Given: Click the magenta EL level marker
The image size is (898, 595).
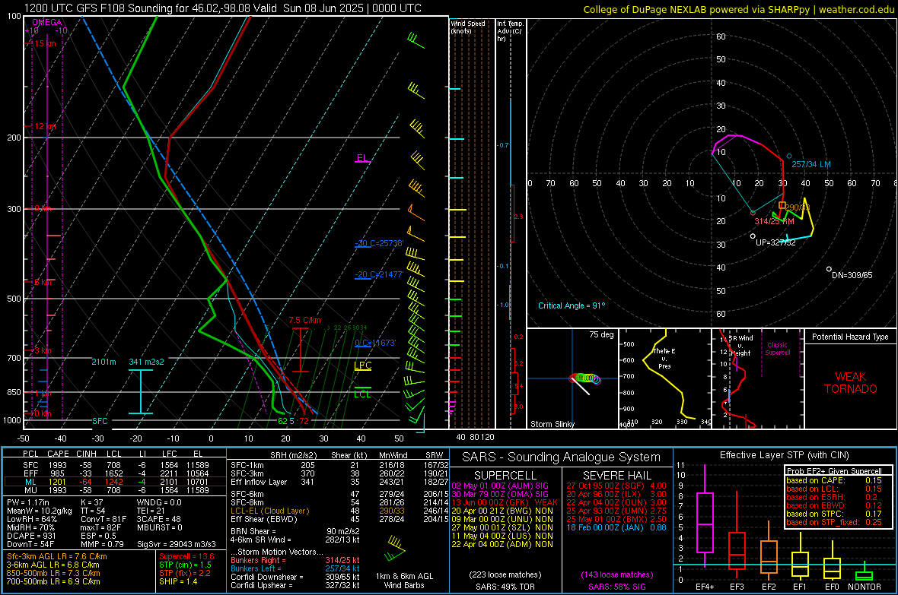Looking at the screenshot, I should click(x=362, y=159).
